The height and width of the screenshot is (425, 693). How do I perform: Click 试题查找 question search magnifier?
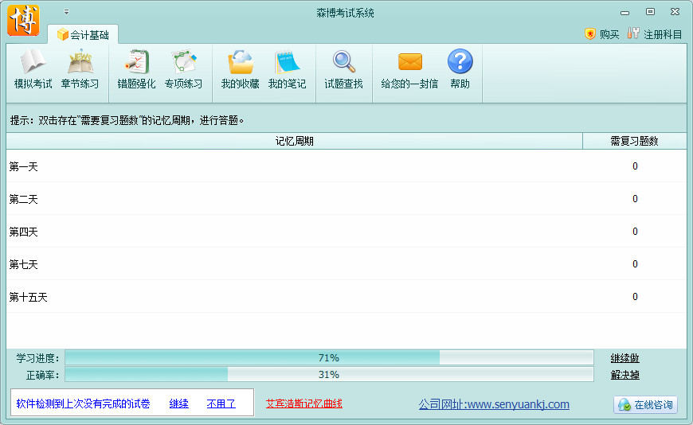click(x=343, y=70)
